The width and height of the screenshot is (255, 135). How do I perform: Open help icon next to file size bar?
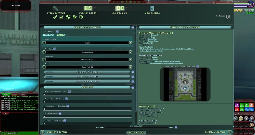(x=176, y=128)
